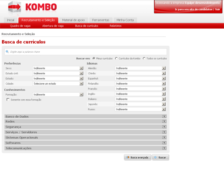Open the Inglês language level dropdown
The height and width of the screenshot is (170, 224).
[140, 94]
